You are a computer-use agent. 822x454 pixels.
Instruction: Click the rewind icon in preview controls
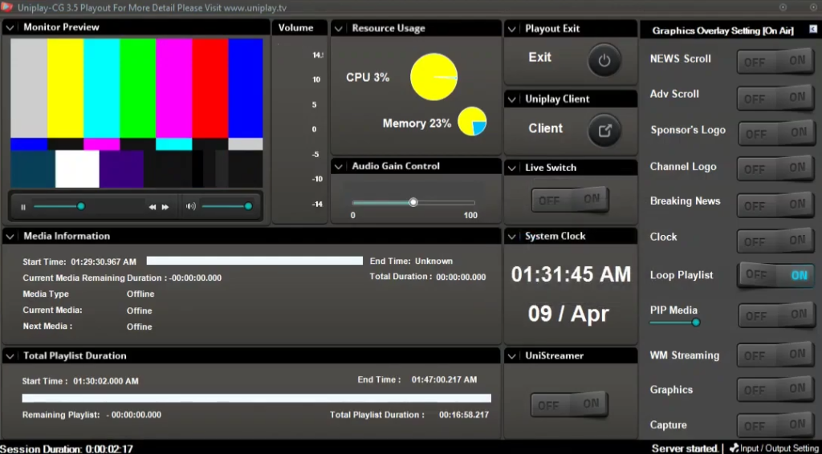tap(153, 207)
